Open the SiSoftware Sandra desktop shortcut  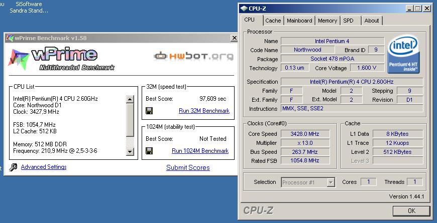(29, 7)
